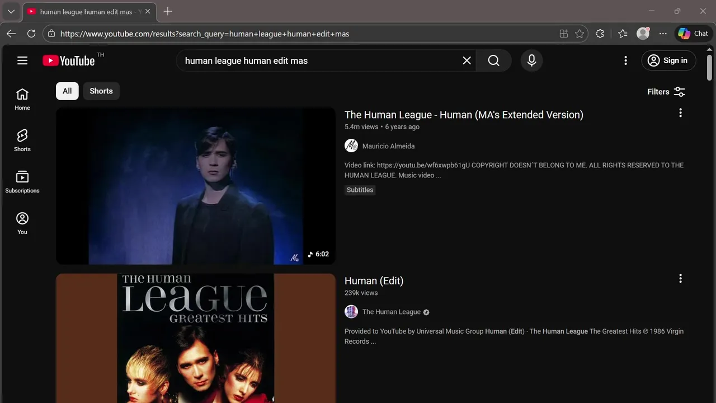Open search Filters

tap(666, 92)
